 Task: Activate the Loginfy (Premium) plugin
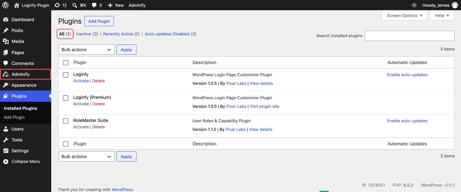click(x=81, y=104)
